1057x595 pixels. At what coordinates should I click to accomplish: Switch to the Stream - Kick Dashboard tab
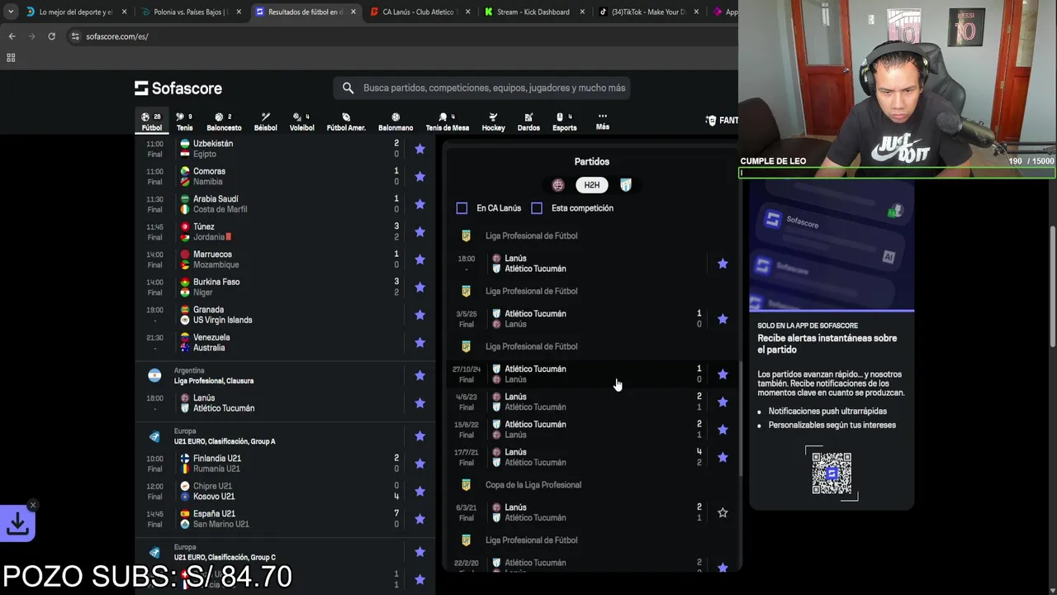click(535, 12)
